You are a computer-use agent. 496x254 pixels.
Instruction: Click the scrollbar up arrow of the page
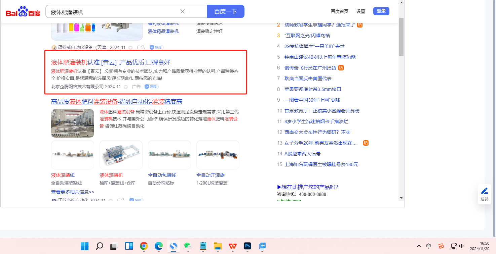(401, 2)
